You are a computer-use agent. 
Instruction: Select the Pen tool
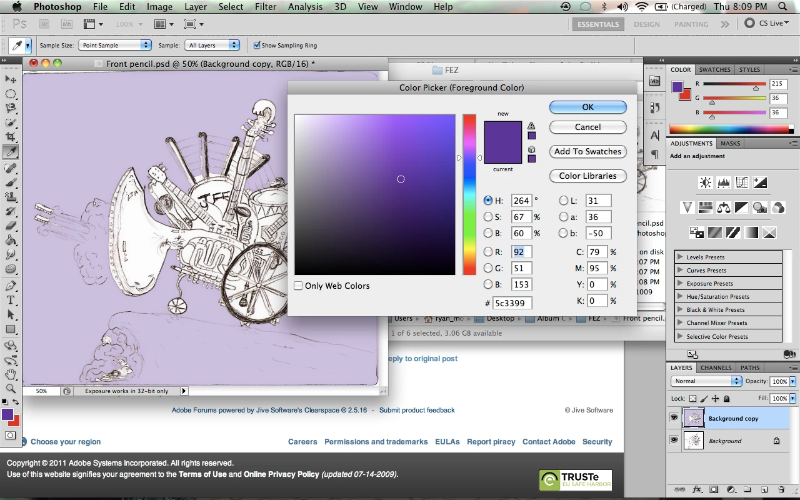[11, 286]
